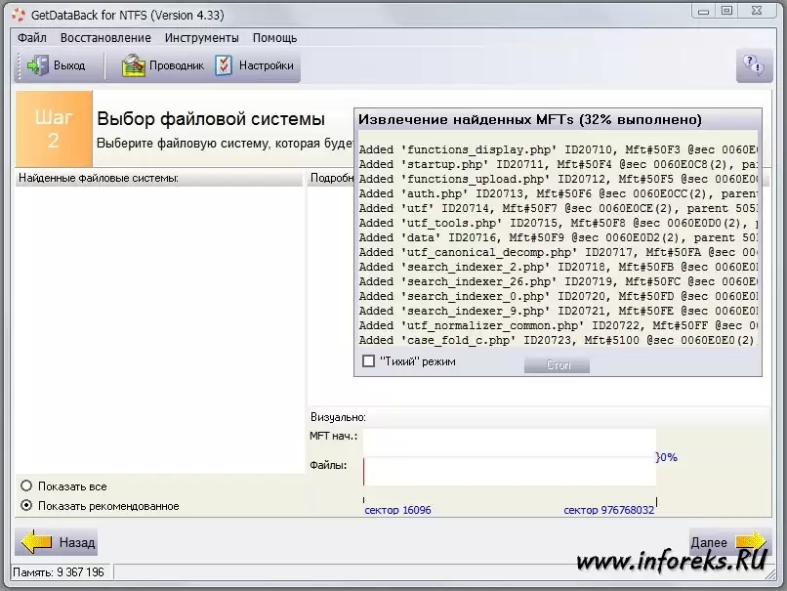The image size is (787, 591).
Task: Open the Восстановление menu
Action: click(105, 38)
